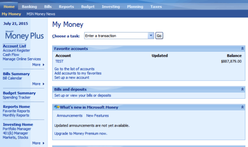The width and height of the screenshot is (248, 147).
Task: Open Investing Home in sidebar
Action: (x=18, y=125)
